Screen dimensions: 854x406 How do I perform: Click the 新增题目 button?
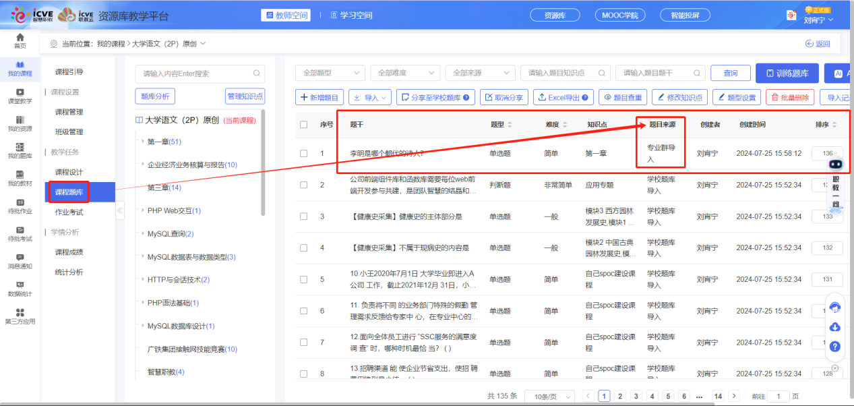(320, 98)
